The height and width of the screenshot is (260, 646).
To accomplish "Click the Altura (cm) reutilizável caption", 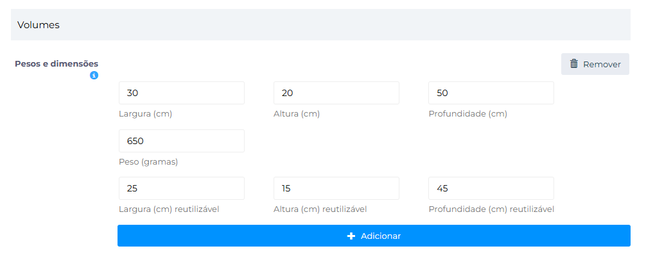I will click(x=320, y=209).
